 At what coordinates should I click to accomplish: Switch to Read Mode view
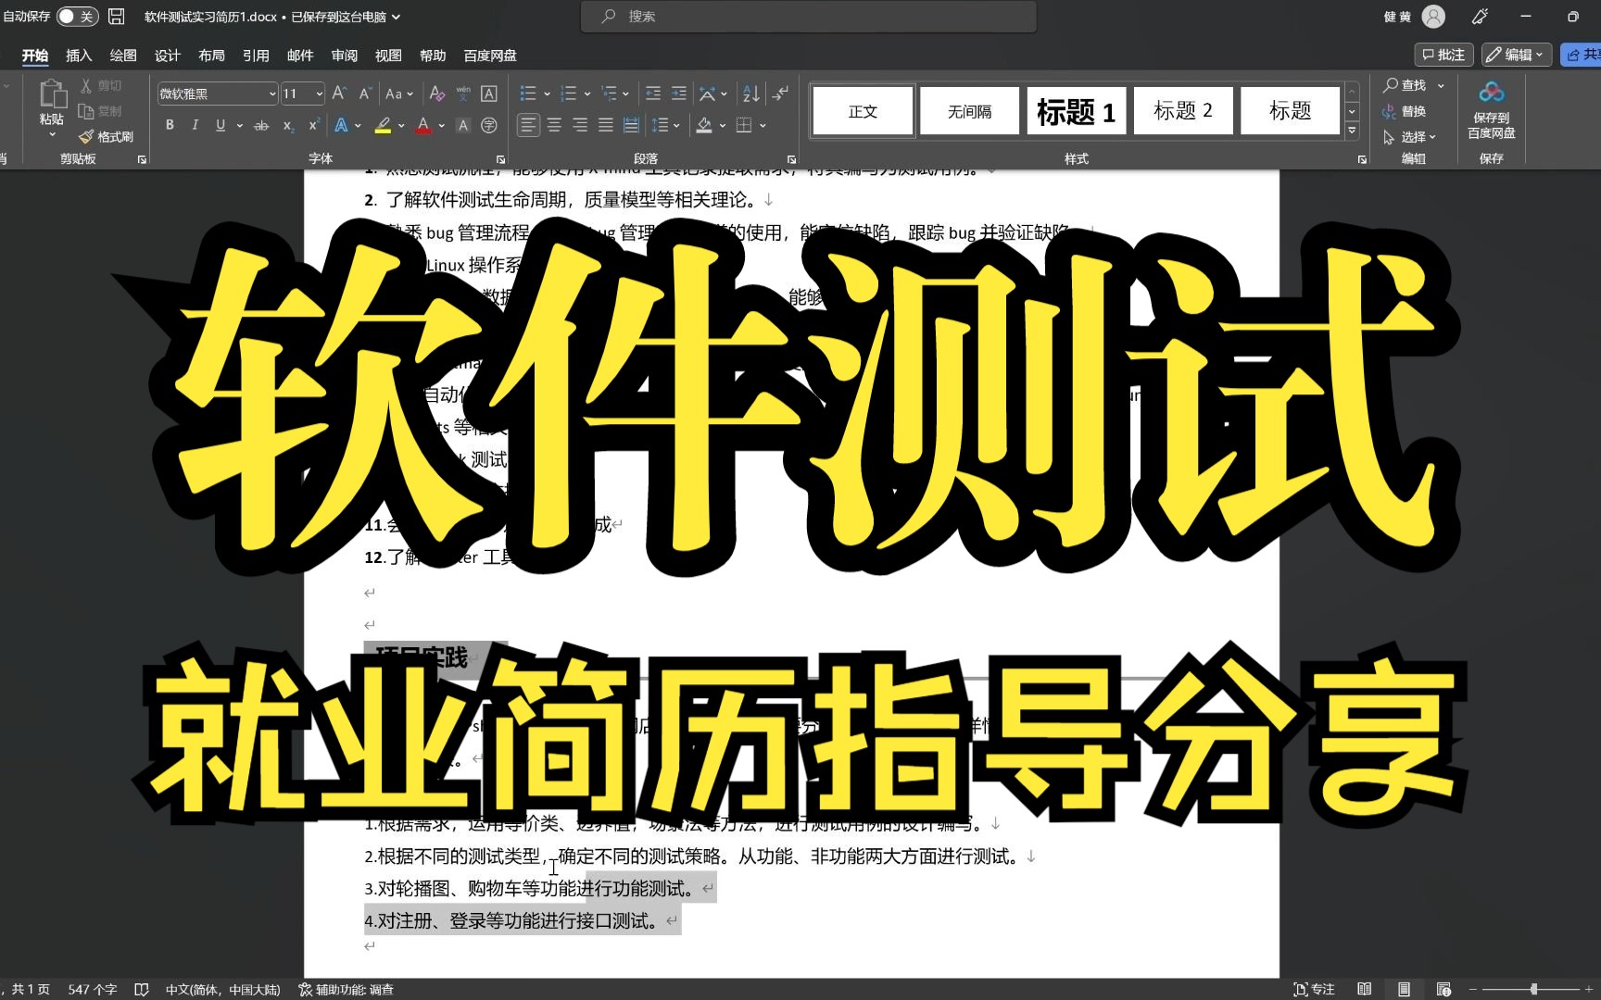click(x=1364, y=989)
